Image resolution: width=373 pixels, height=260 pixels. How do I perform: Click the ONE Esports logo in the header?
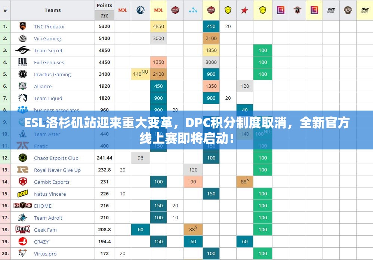pos(330,10)
